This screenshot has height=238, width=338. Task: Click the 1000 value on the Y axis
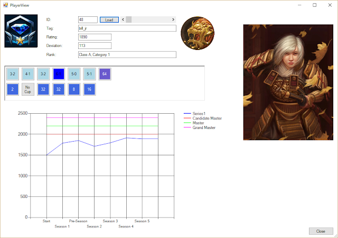click(23, 176)
